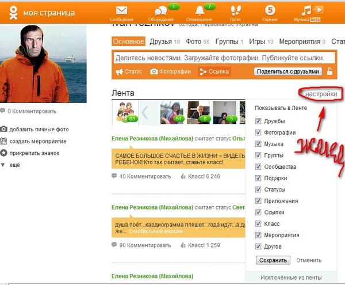This screenshot has width=345, height=285.
Task: Select friend thumbnail with 8 badge
Action: pos(198,112)
